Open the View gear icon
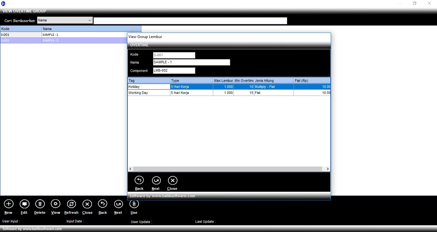 (x=55, y=204)
